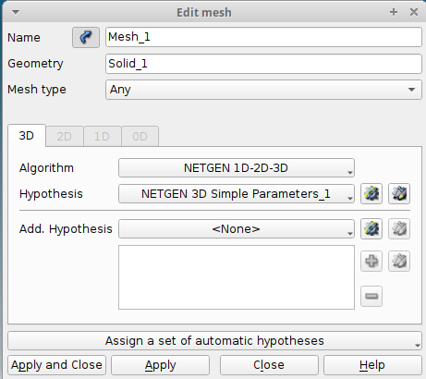
Task: Expand the Algorithm dropdown NETGEN 1D-2D-3D
Action: pos(237,168)
